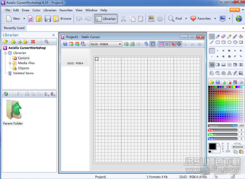245x179 pixels.
Task: Select the Brush tool
Action: pos(235,37)
